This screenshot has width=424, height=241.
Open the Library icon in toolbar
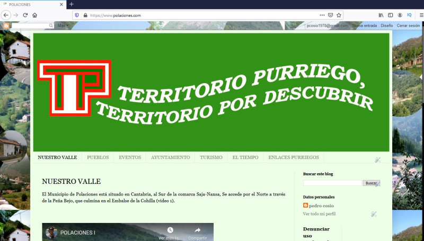pos(381,15)
